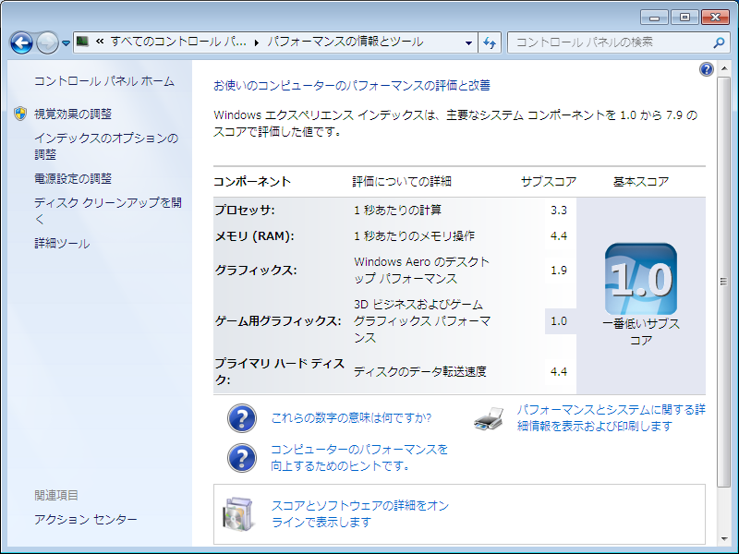Expand the breadcrumb arrow after すべてのコントロール パ...
Viewport: 739px width, 554px height.
click(257, 42)
